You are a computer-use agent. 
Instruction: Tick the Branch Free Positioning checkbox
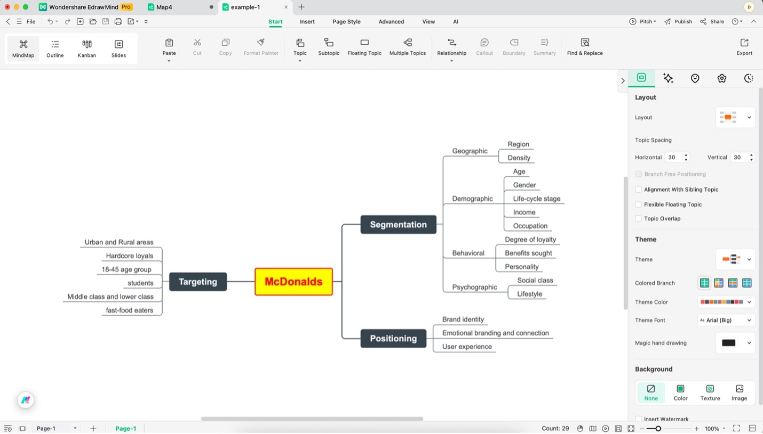coord(638,174)
